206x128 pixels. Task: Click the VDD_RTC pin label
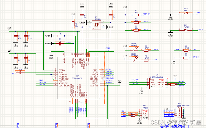(x=64, y=79)
